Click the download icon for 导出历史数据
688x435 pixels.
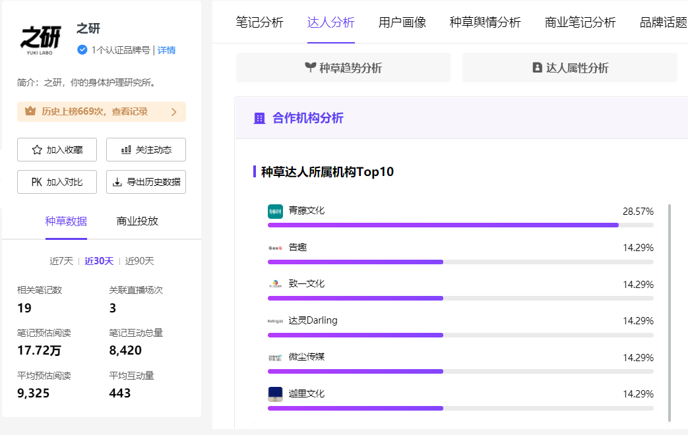point(117,183)
